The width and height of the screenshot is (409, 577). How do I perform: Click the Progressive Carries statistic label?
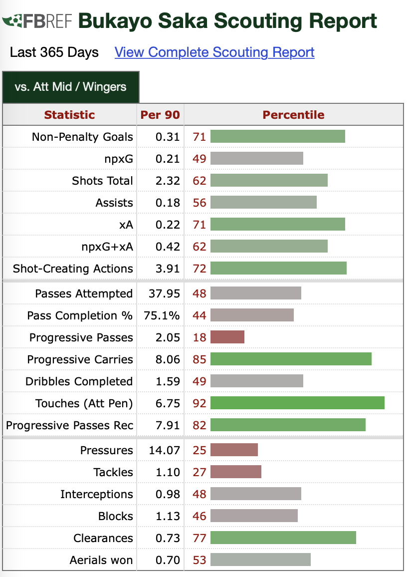pyautogui.click(x=80, y=359)
